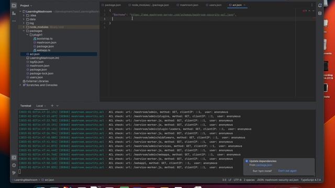
Task: Select log4js.json in the project tree
Action: (37, 62)
